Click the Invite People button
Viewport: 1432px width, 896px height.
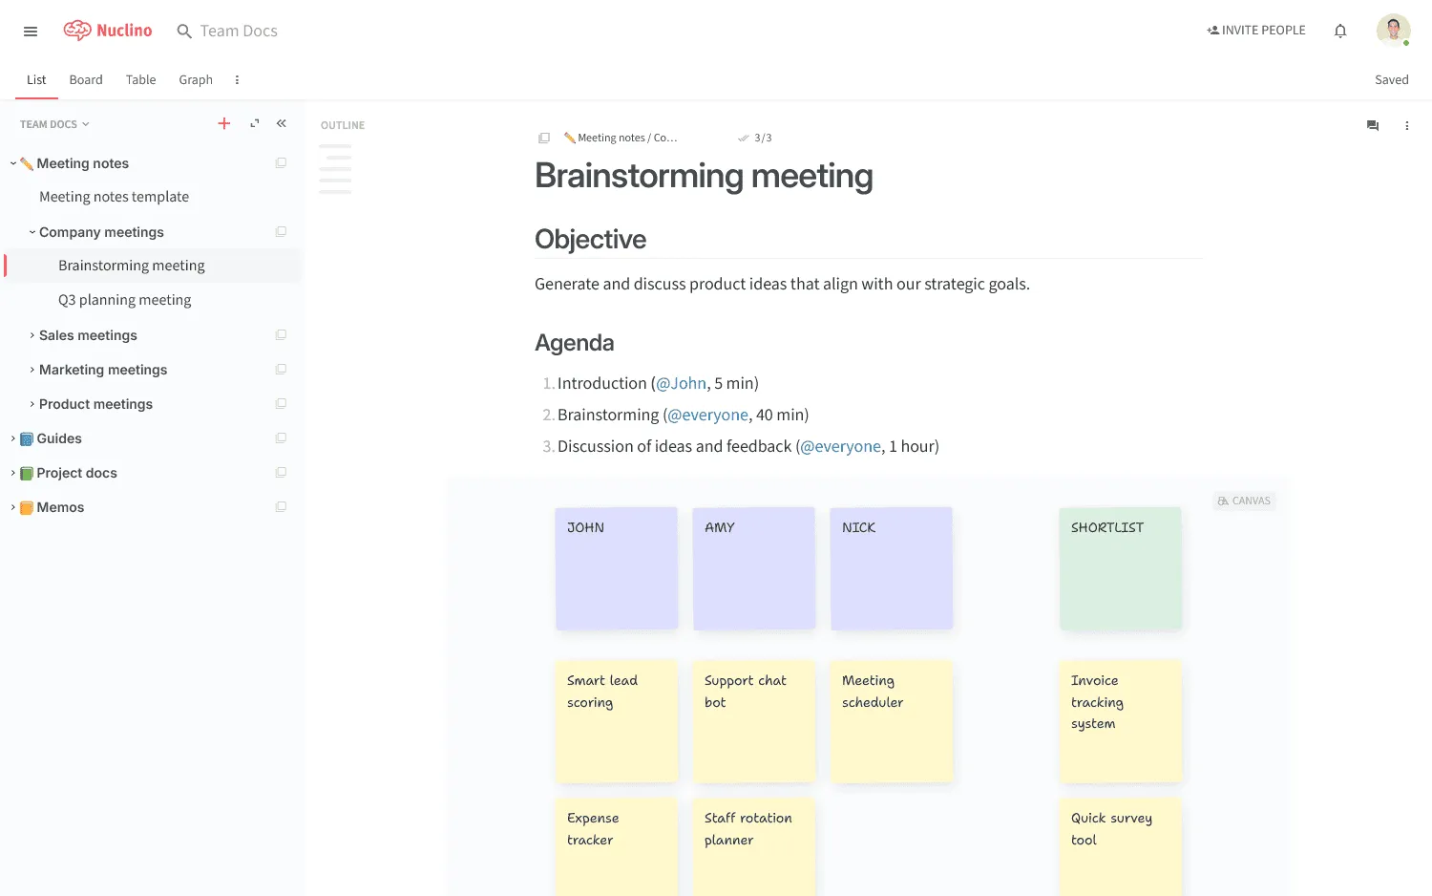pos(1255,31)
